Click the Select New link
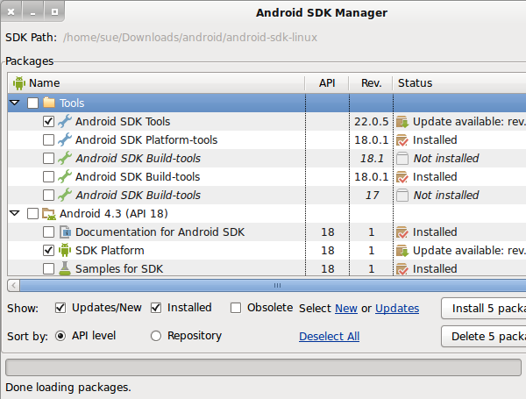The image size is (526, 399). click(x=345, y=309)
